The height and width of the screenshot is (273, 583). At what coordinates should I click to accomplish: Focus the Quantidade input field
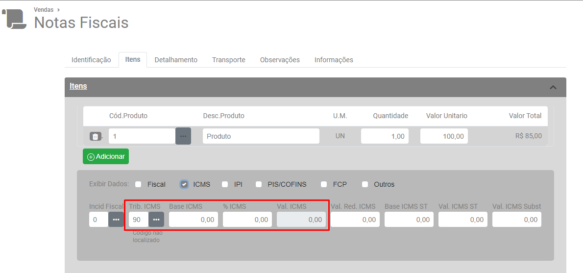point(385,136)
